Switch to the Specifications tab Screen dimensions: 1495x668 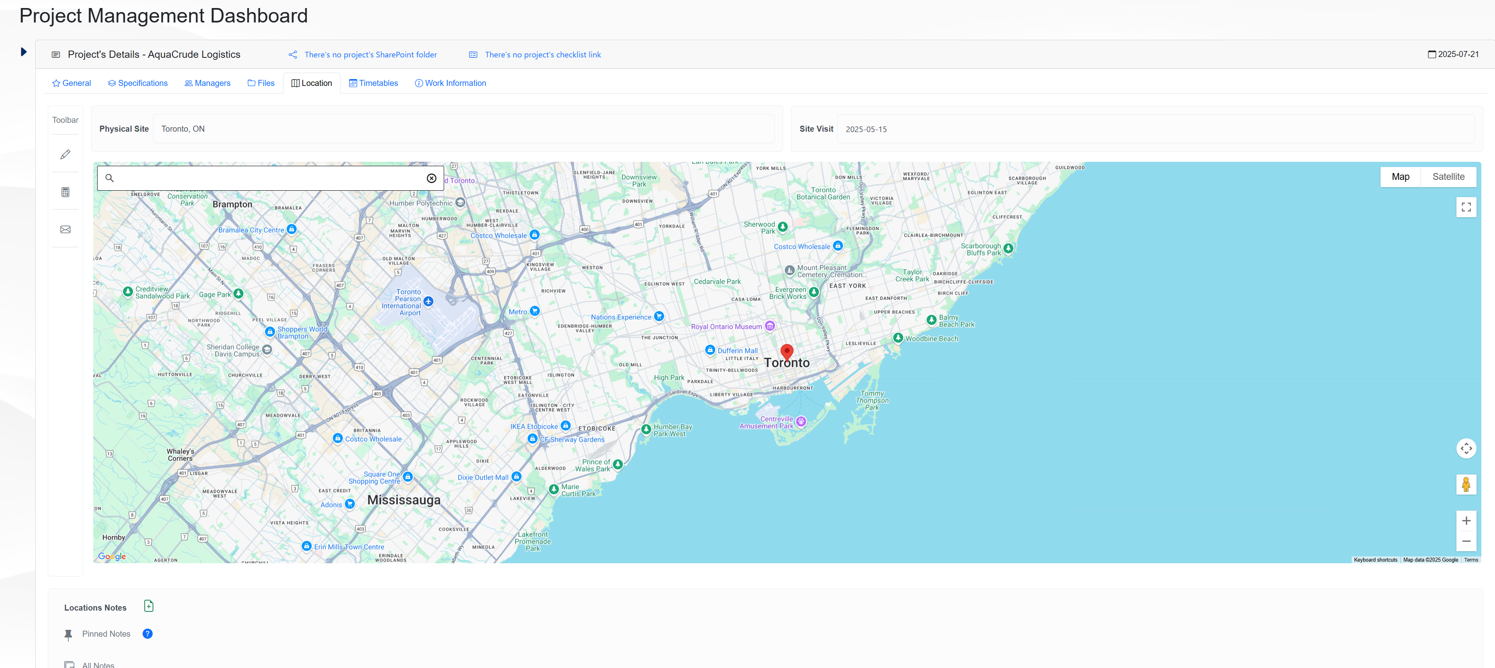pyautogui.click(x=138, y=83)
